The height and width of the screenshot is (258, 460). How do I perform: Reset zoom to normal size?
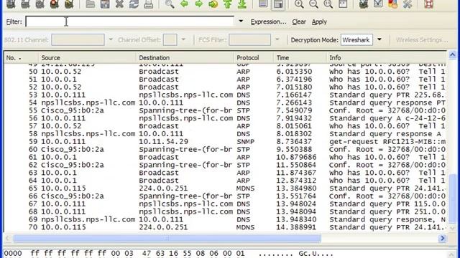coord(328,4)
